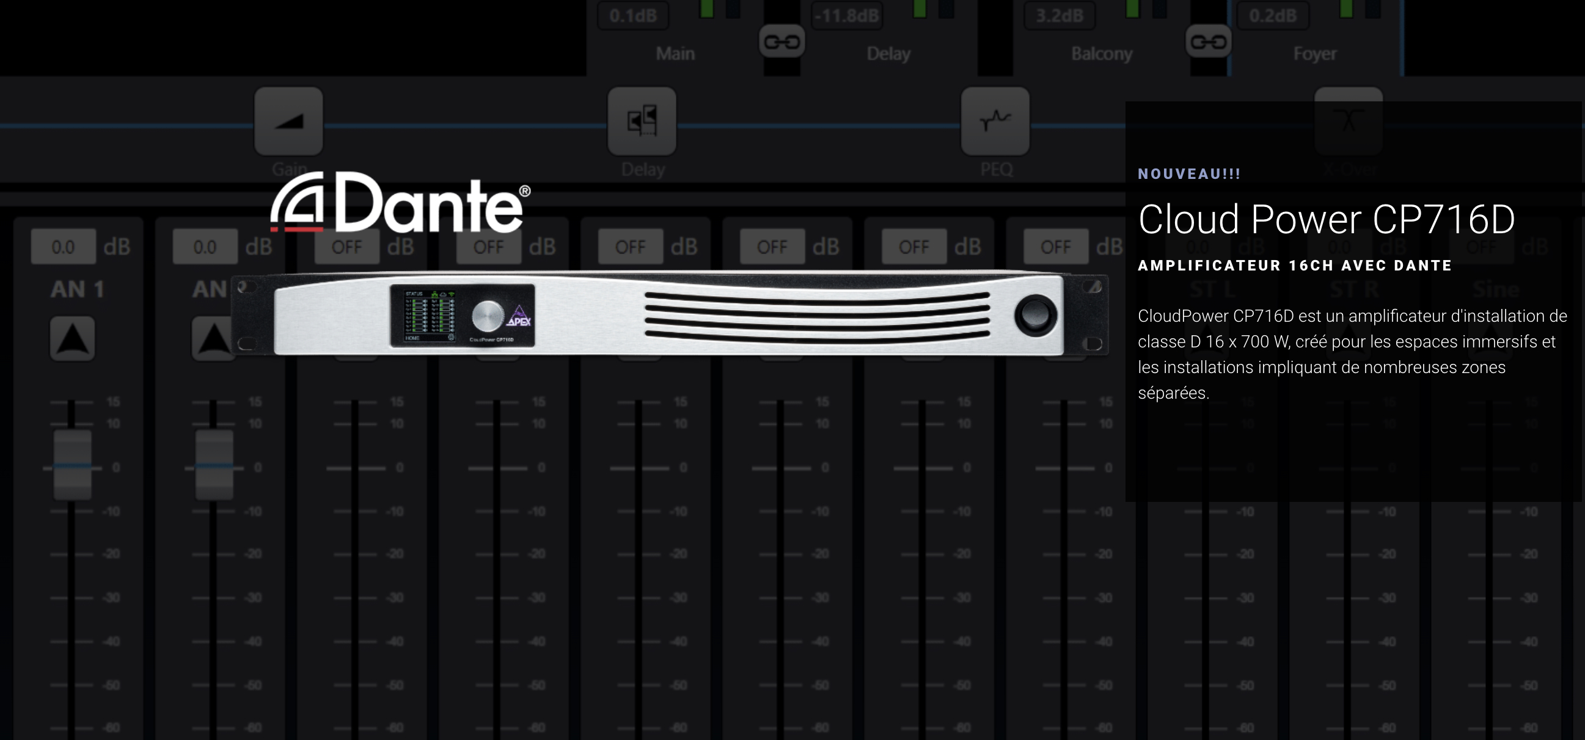Viewport: 1585px width, 740px height.
Task: Click the Cloud Power CP716D heading
Action: click(1327, 219)
